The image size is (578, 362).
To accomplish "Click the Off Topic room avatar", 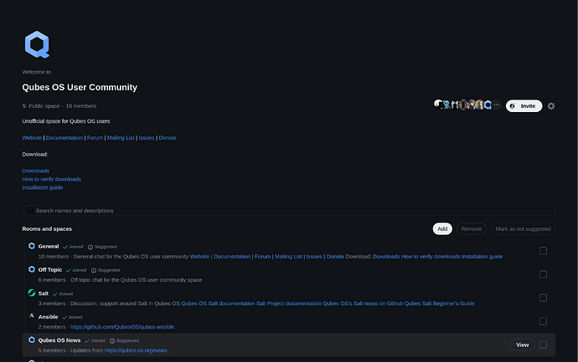I will coord(31,269).
